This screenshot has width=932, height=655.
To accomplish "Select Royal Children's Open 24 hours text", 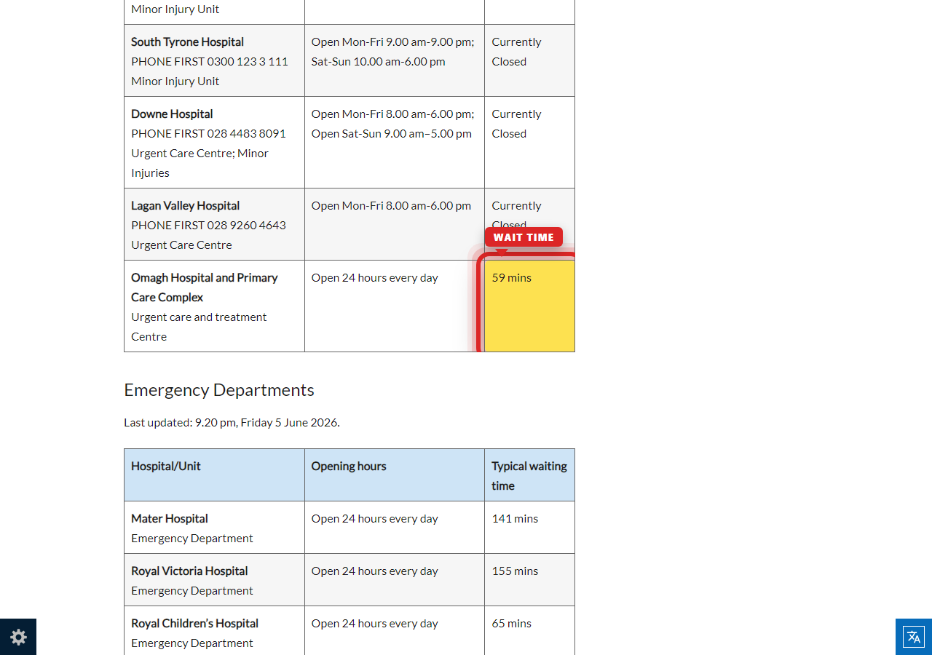I will (375, 624).
